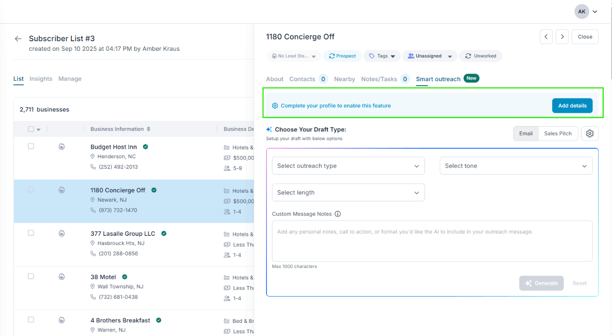Click the sort icon beside Business Information
This screenshot has width=612, height=336.
[148, 129]
